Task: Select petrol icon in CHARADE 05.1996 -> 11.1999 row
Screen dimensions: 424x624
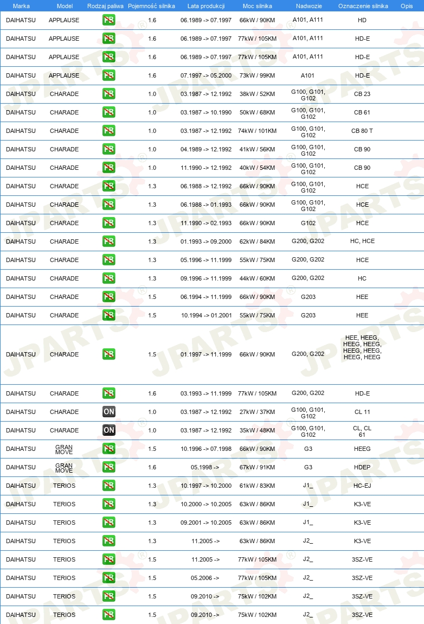Action: pos(108,260)
